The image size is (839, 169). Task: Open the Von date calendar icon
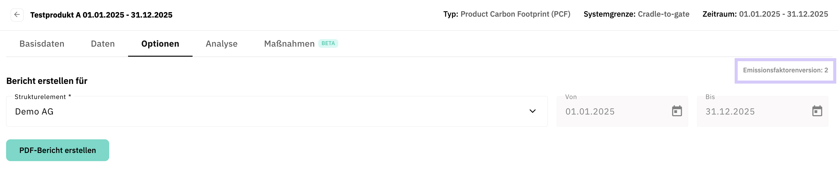677,111
